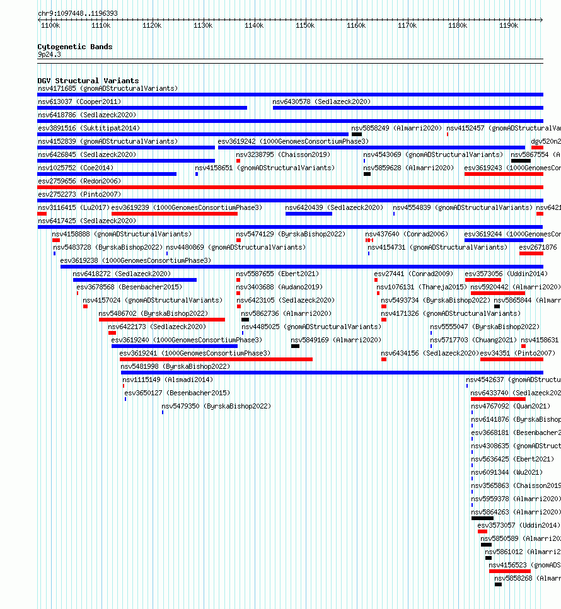Click the blue bar under nsv5481998

point(332,373)
